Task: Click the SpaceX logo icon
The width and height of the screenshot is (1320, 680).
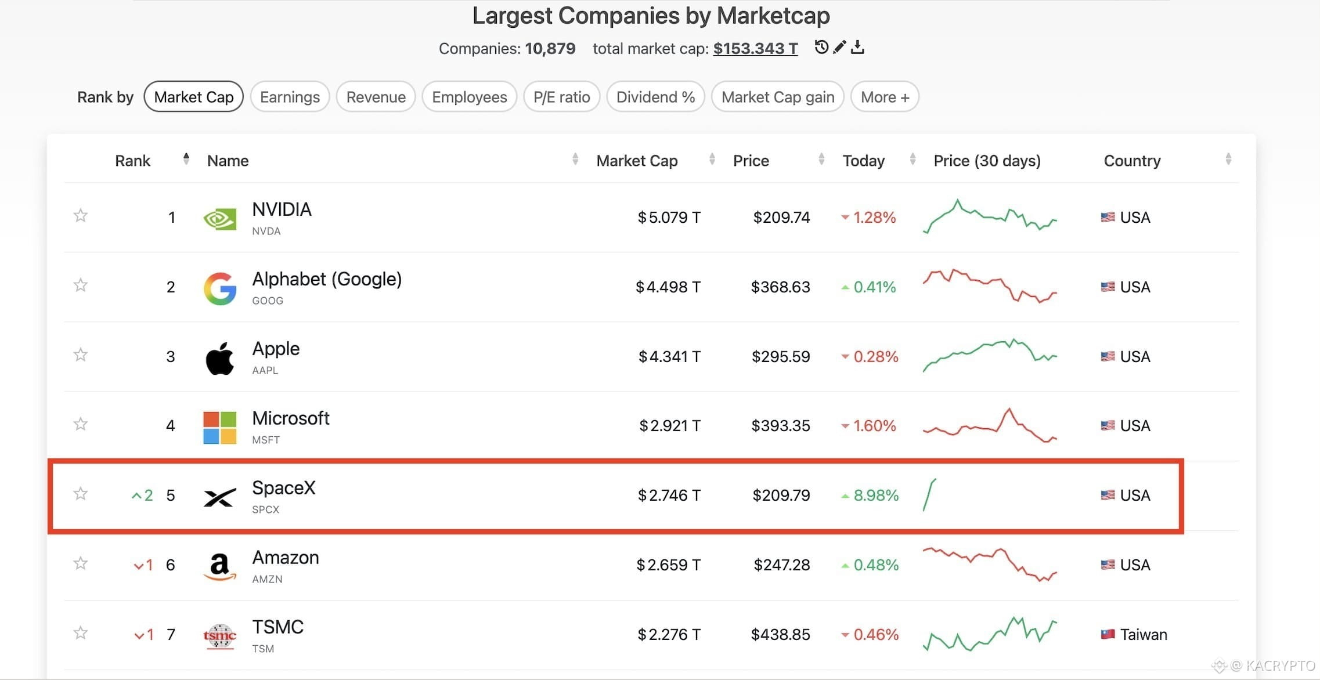Action: 220,497
